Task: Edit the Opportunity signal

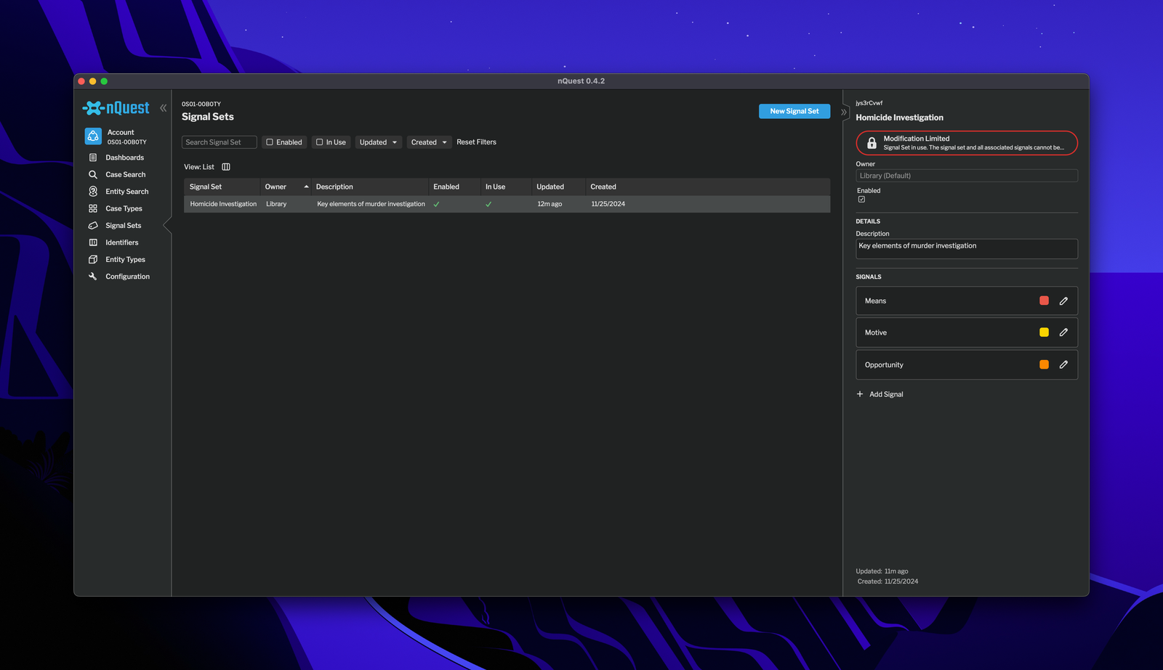Action: point(1063,365)
